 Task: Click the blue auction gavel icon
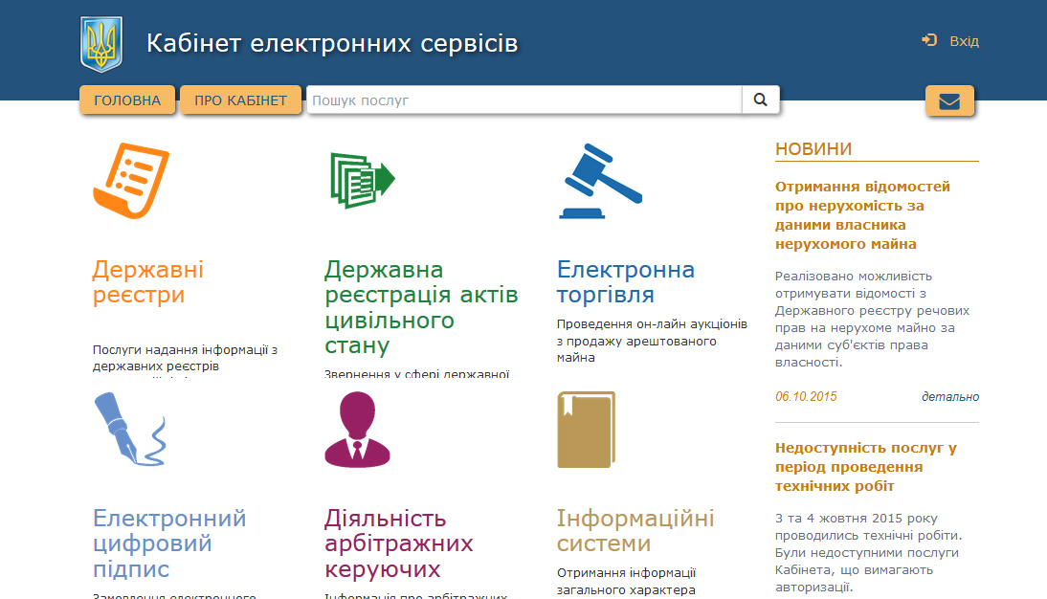point(600,182)
